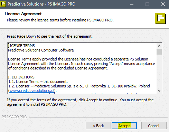Click the license text scrollbar thumb
169x132 pixels.
pos(159,51)
